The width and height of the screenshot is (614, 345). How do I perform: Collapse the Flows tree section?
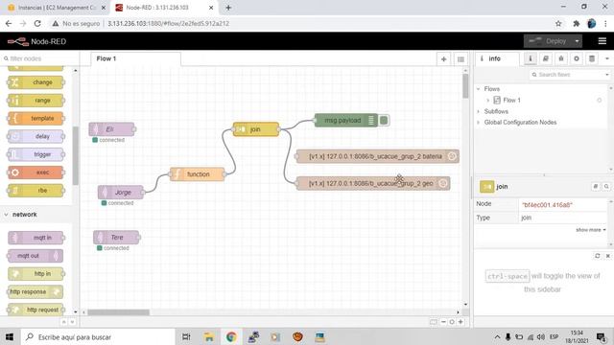[x=479, y=89]
